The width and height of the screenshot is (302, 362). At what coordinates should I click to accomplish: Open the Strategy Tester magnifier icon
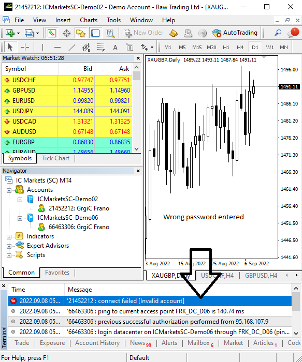[x=110, y=33]
